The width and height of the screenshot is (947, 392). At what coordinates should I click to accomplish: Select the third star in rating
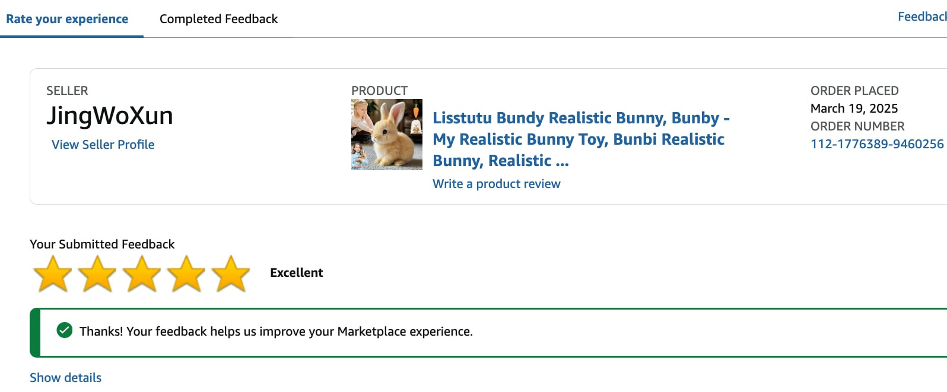click(x=142, y=274)
